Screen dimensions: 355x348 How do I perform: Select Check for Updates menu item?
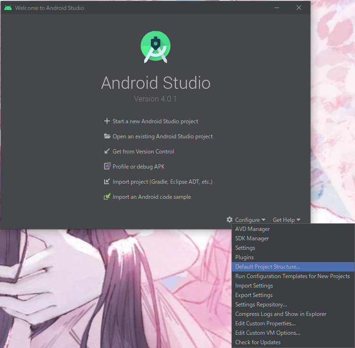pyautogui.click(x=293, y=342)
